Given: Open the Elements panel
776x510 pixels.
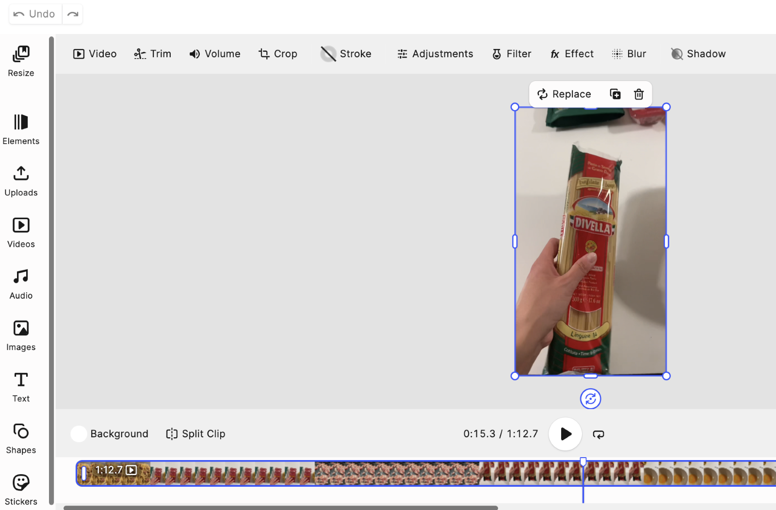Looking at the screenshot, I should pyautogui.click(x=21, y=129).
